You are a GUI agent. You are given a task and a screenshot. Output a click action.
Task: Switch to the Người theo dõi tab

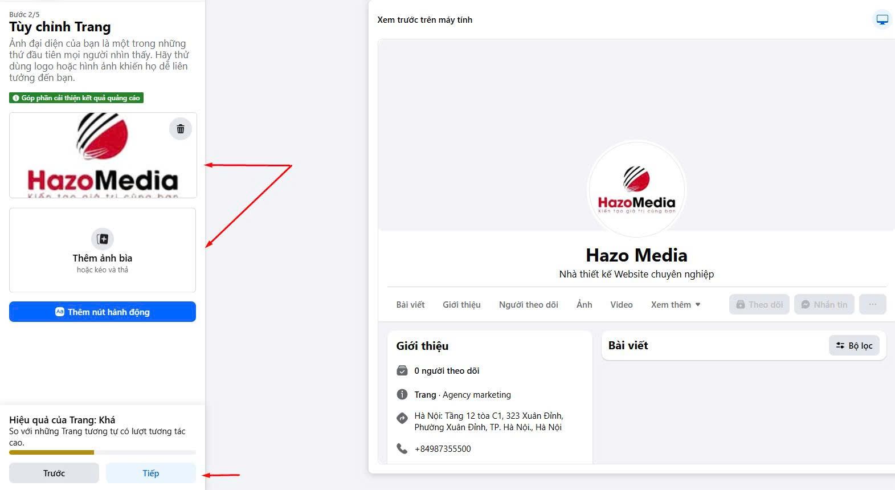click(528, 305)
